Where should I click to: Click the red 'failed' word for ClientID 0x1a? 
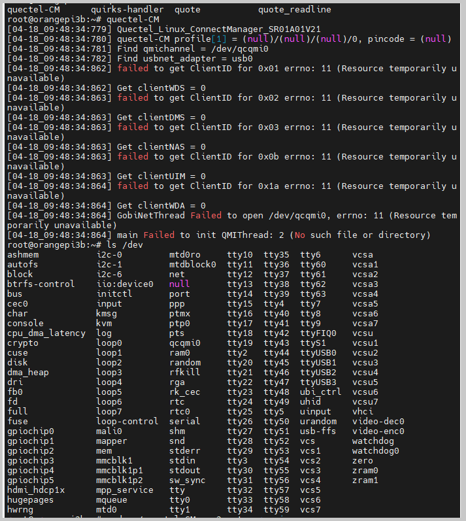click(x=133, y=186)
